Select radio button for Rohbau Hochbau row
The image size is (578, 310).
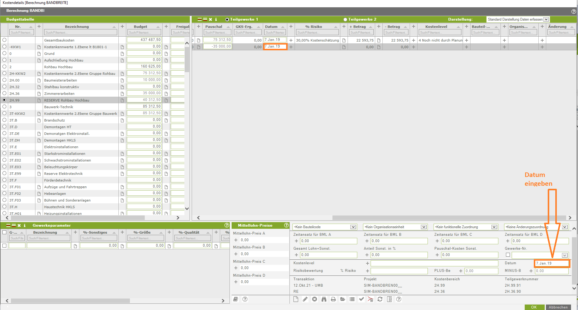click(x=4, y=67)
